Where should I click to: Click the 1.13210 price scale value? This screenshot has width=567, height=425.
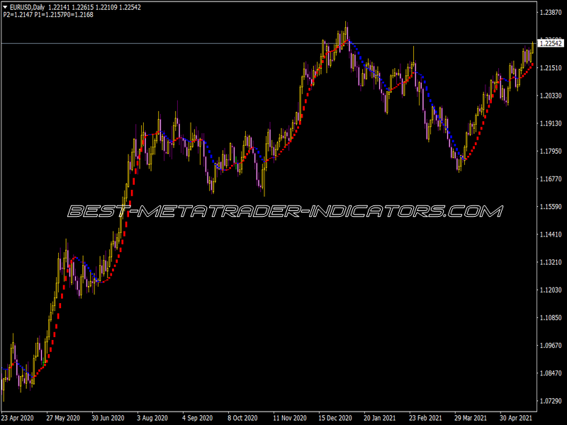pyautogui.click(x=551, y=262)
